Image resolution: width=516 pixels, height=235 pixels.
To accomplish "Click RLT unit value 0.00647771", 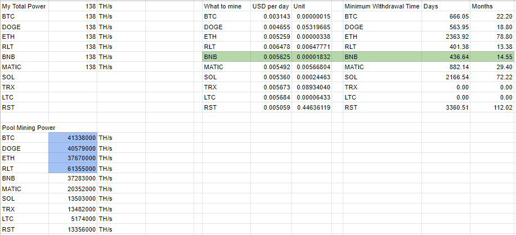I will coord(312,47).
